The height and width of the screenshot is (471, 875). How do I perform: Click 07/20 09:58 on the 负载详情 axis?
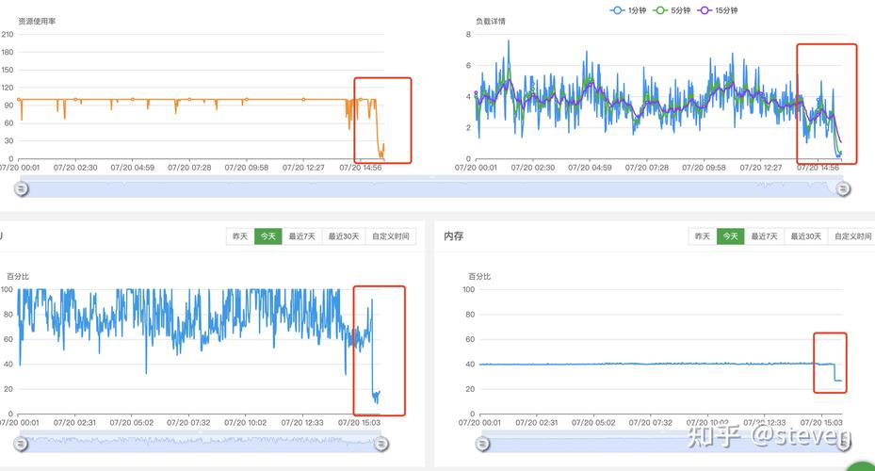(x=704, y=168)
